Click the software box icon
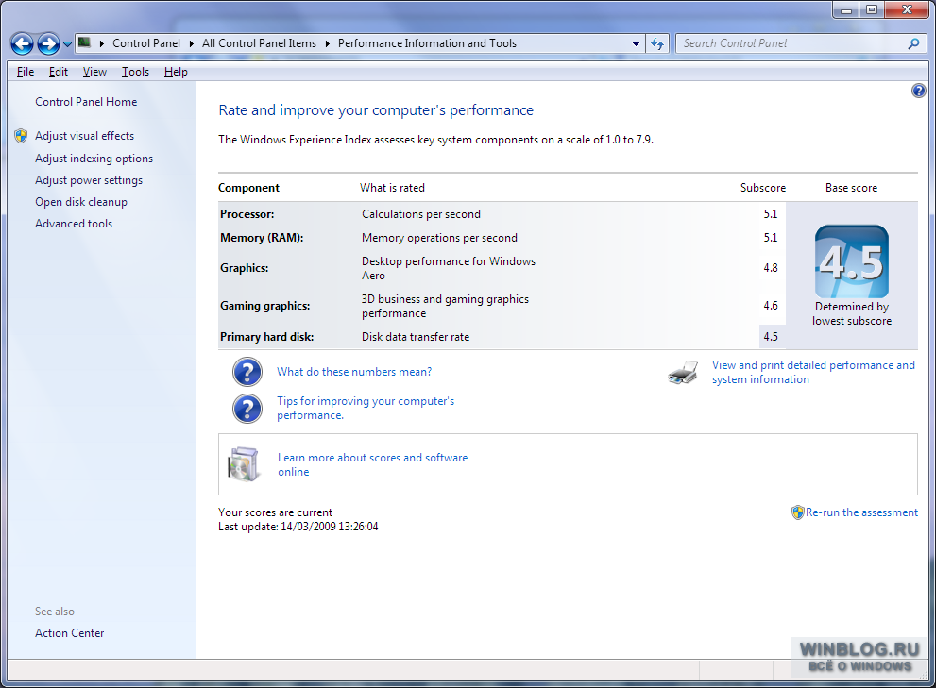The image size is (936, 688). 243,464
